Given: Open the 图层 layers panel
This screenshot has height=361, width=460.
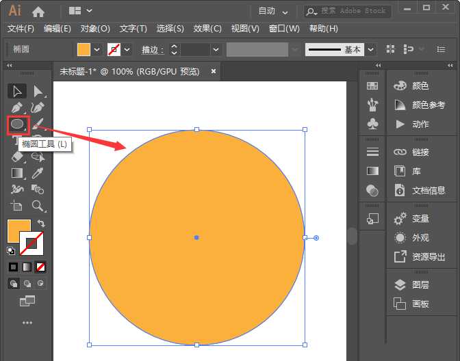Looking at the screenshot, I should (420, 284).
